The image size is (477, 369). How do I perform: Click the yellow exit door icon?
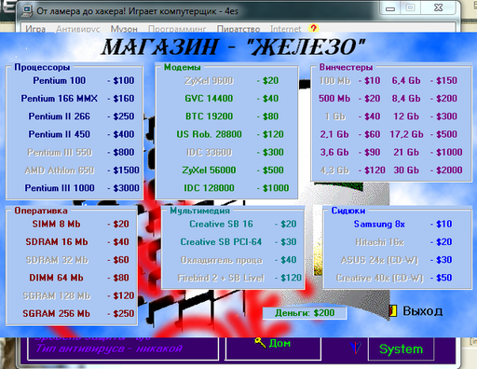[x=393, y=311]
